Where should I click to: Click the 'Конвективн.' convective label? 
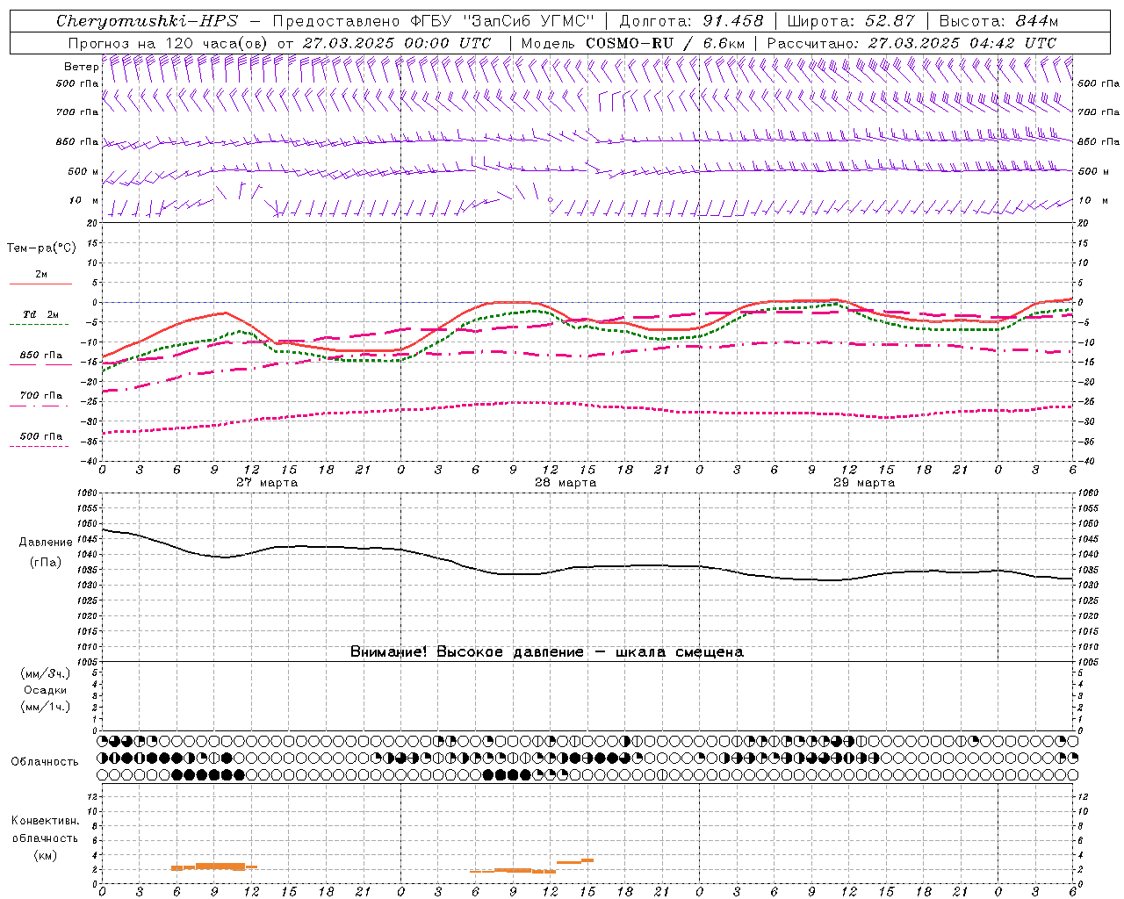coord(45,821)
